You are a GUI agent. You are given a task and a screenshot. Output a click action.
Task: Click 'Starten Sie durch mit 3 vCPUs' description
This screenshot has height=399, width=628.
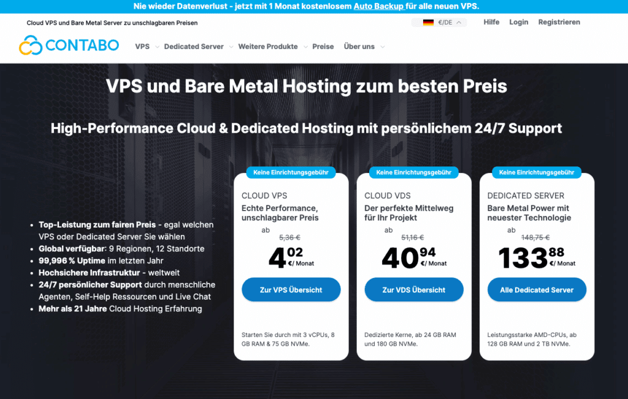[288, 339]
